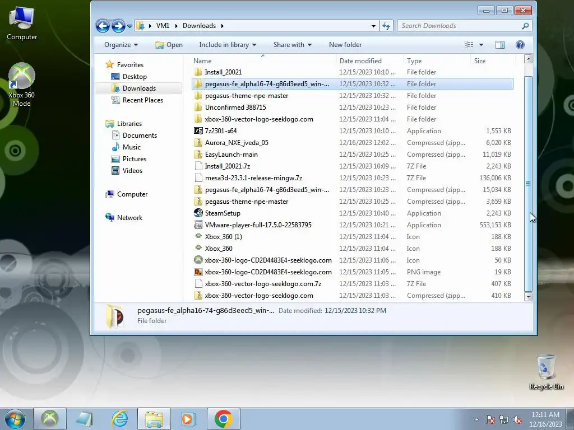Select Network in navigation pane
574x430 pixels.
pyautogui.click(x=129, y=218)
